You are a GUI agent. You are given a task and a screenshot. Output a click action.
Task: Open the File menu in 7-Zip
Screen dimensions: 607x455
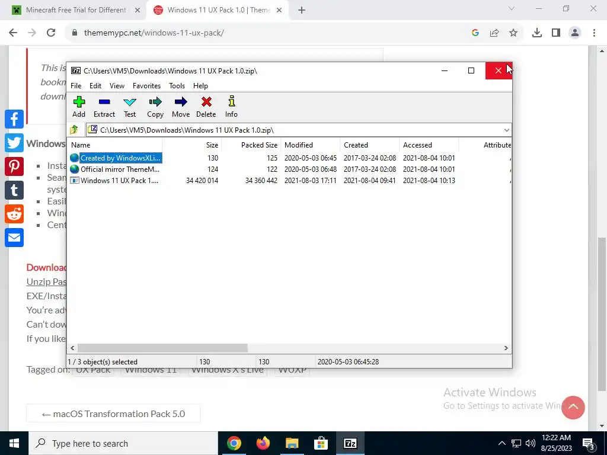click(x=76, y=86)
